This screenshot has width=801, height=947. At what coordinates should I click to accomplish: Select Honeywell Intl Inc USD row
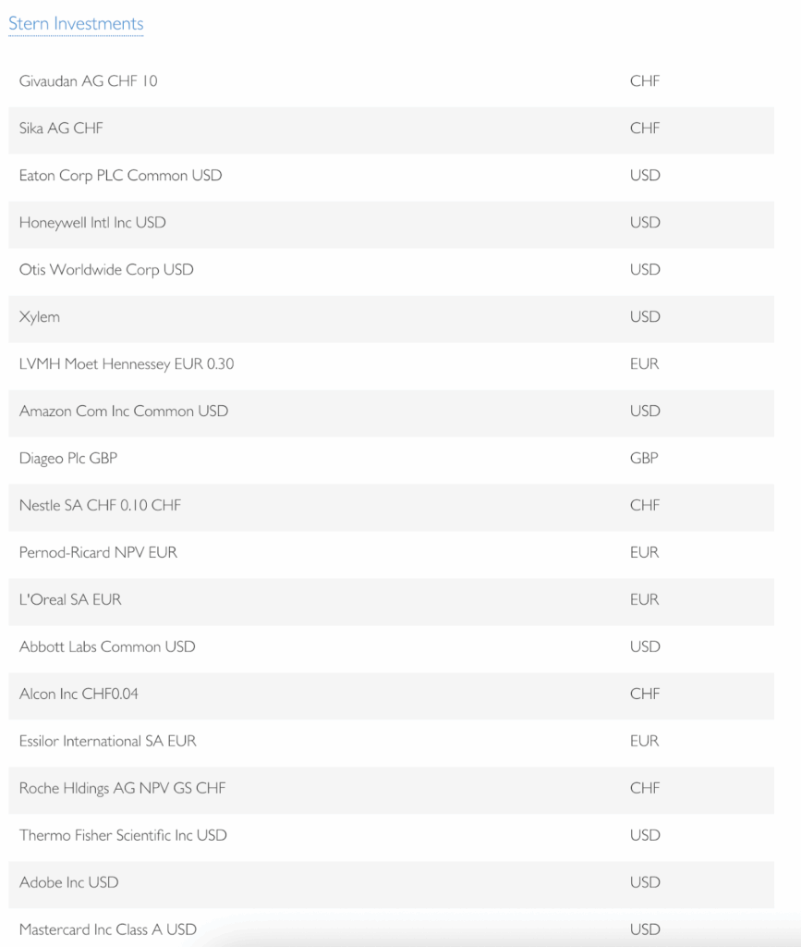coord(92,223)
